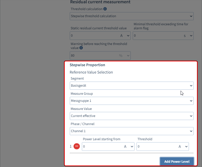Click the Add Power Level button
This screenshot has width=202, height=167.
[x=177, y=161]
